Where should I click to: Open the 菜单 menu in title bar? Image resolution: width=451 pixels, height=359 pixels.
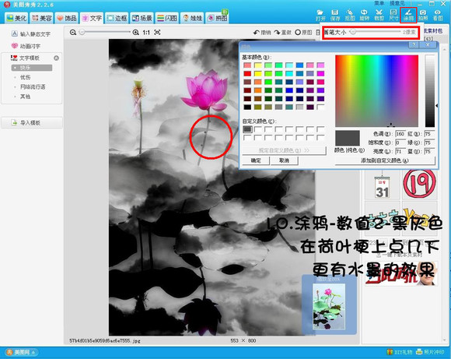[x=379, y=3]
